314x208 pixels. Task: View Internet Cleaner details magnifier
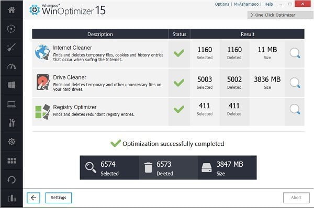click(x=295, y=53)
